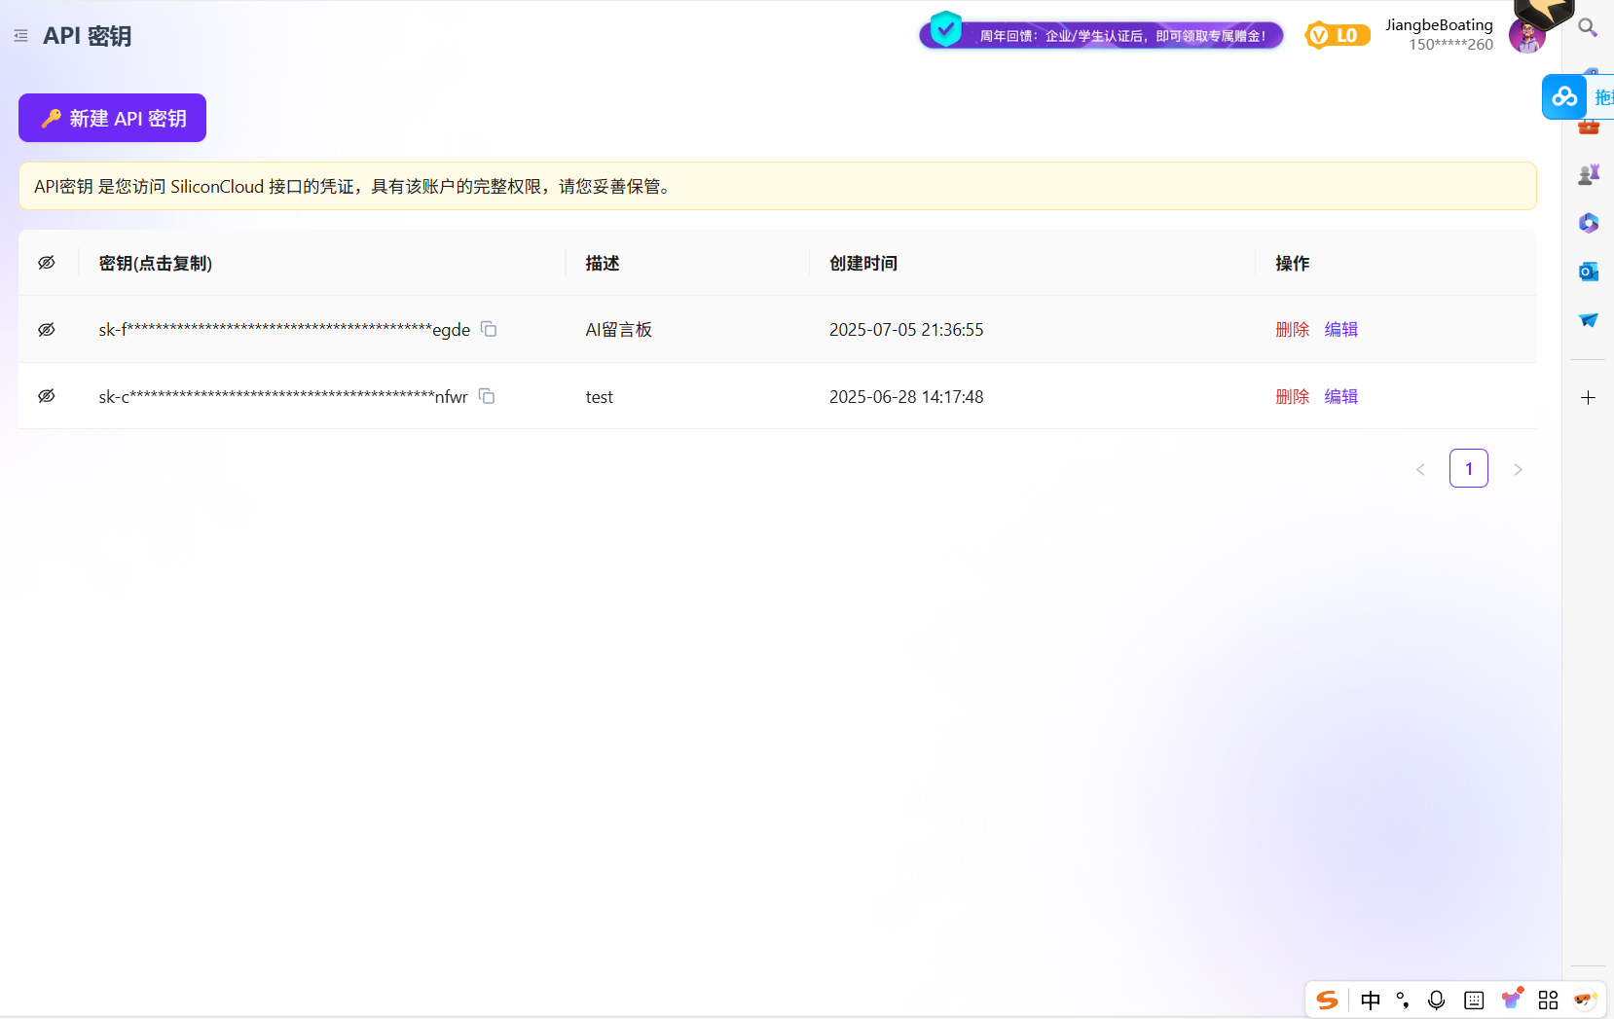Delete the test API key
Viewport: 1614px width, 1019px height.
[x=1292, y=396]
